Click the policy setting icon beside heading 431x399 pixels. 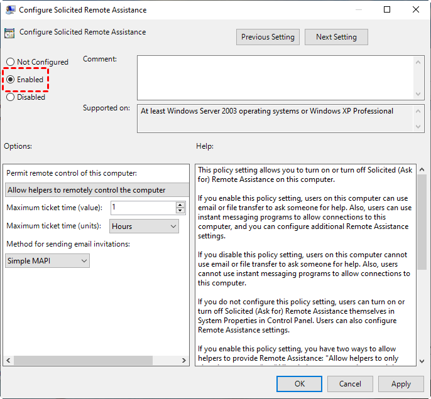[x=10, y=33]
